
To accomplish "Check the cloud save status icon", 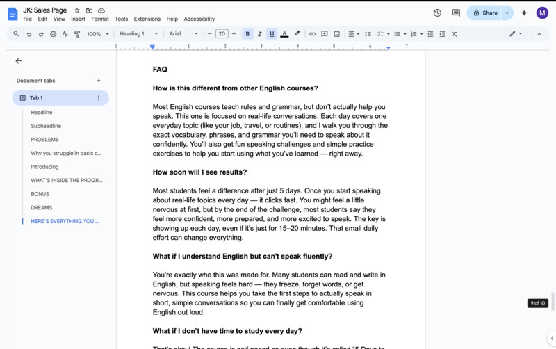I will click(101, 10).
